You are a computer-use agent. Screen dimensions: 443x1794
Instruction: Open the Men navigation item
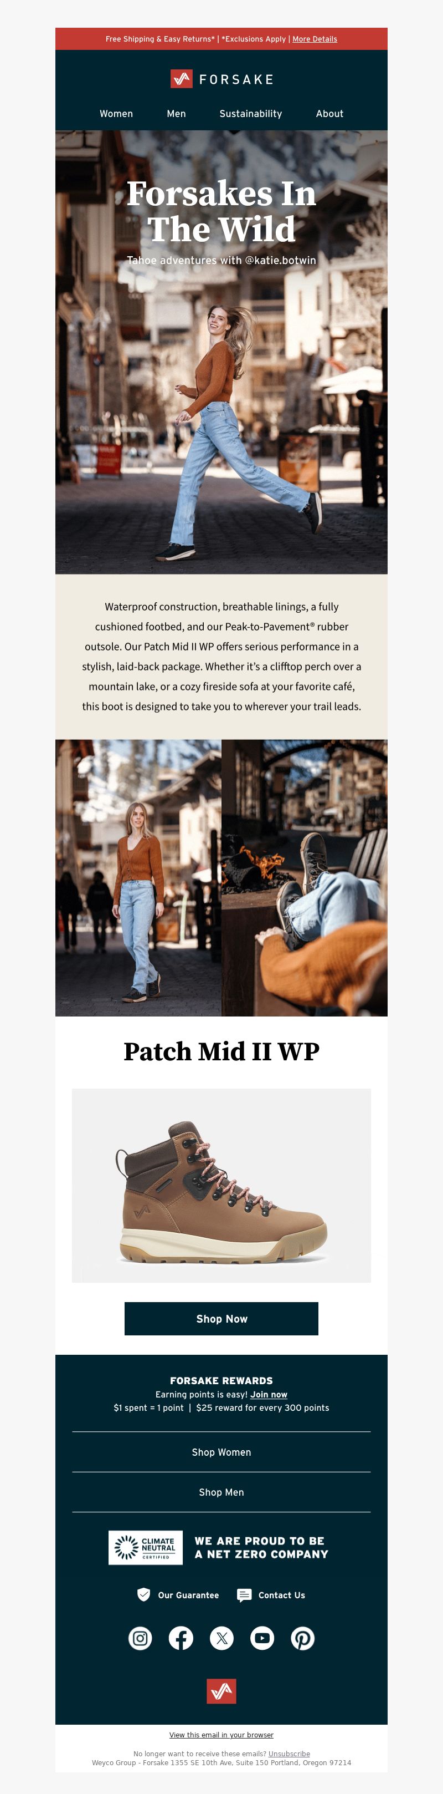(x=176, y=114)
